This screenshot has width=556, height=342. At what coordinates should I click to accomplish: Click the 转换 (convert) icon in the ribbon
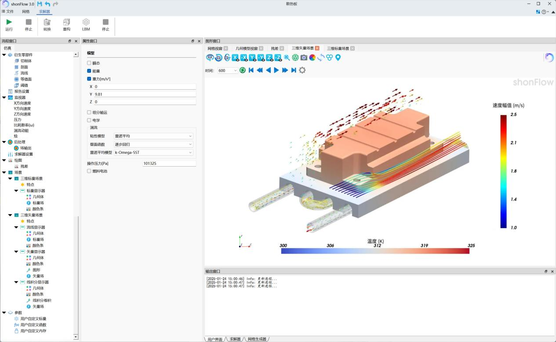pos(47,22)
